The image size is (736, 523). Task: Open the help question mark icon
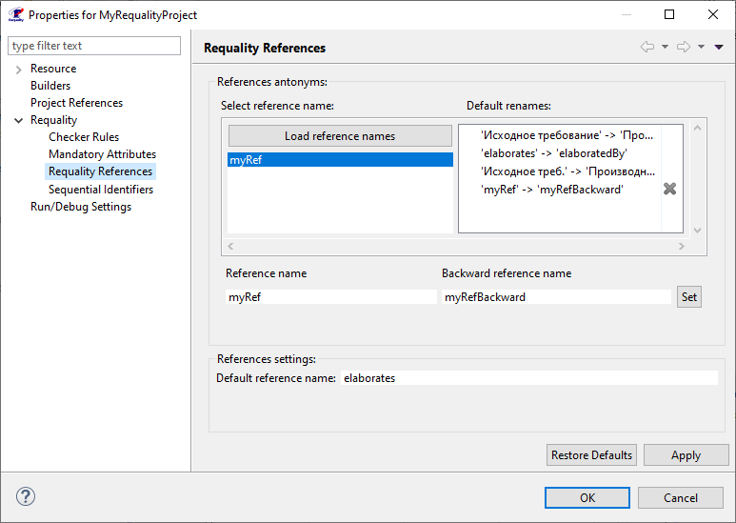tap(26, 496)
